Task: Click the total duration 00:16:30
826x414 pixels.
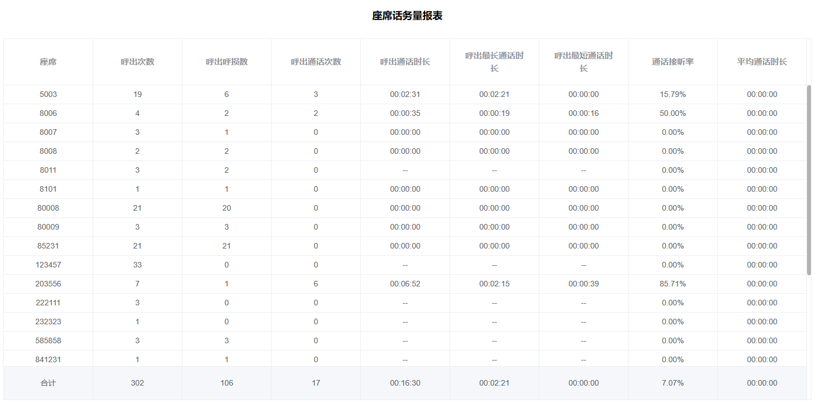Action: [405, 383]
